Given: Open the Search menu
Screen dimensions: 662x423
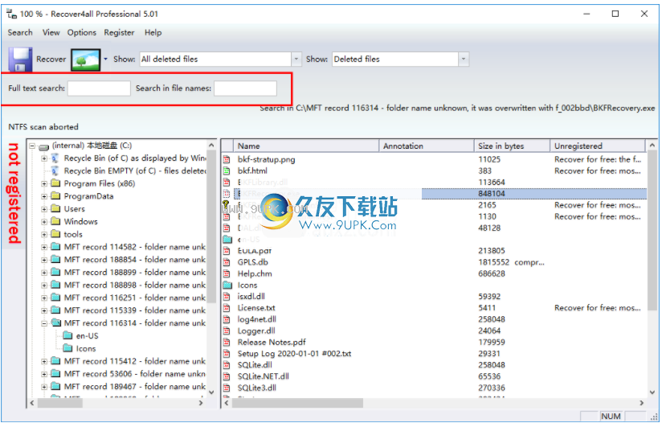Looking at the screenshot, I should tap(20, 32).
